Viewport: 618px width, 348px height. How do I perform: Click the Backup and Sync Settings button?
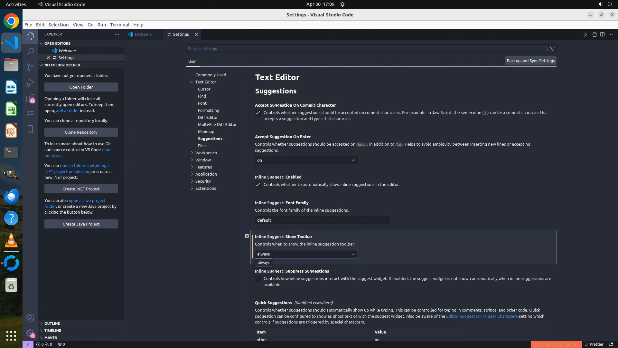[530, 61]
